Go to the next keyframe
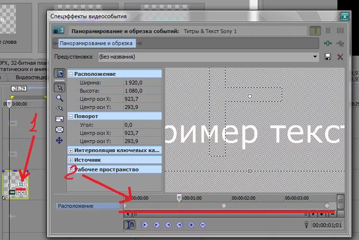Screen dimensions: 359x240 168,225
